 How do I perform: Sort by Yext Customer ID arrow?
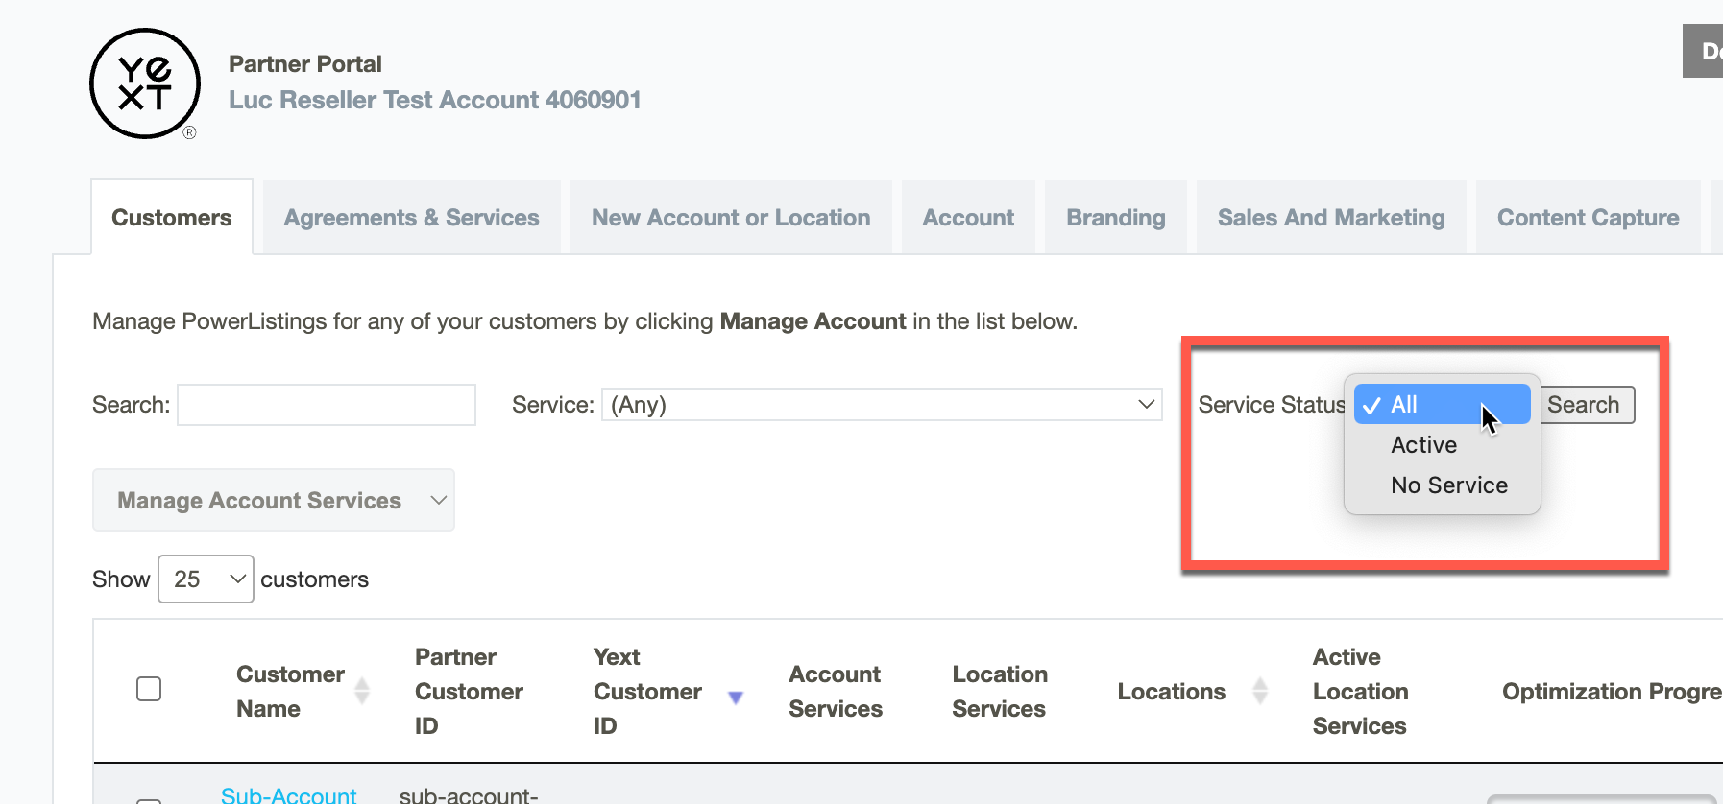(736, 698)
